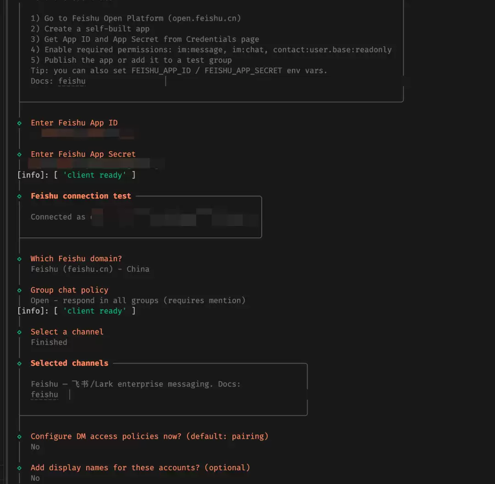The image size is (495, 484).
Task: Click the open.feishu.cn address in step 1
Action: pos(206,18)
